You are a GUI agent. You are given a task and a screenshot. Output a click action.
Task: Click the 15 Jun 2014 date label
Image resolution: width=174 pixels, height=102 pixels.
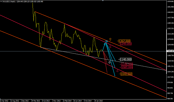pos(77,101)
